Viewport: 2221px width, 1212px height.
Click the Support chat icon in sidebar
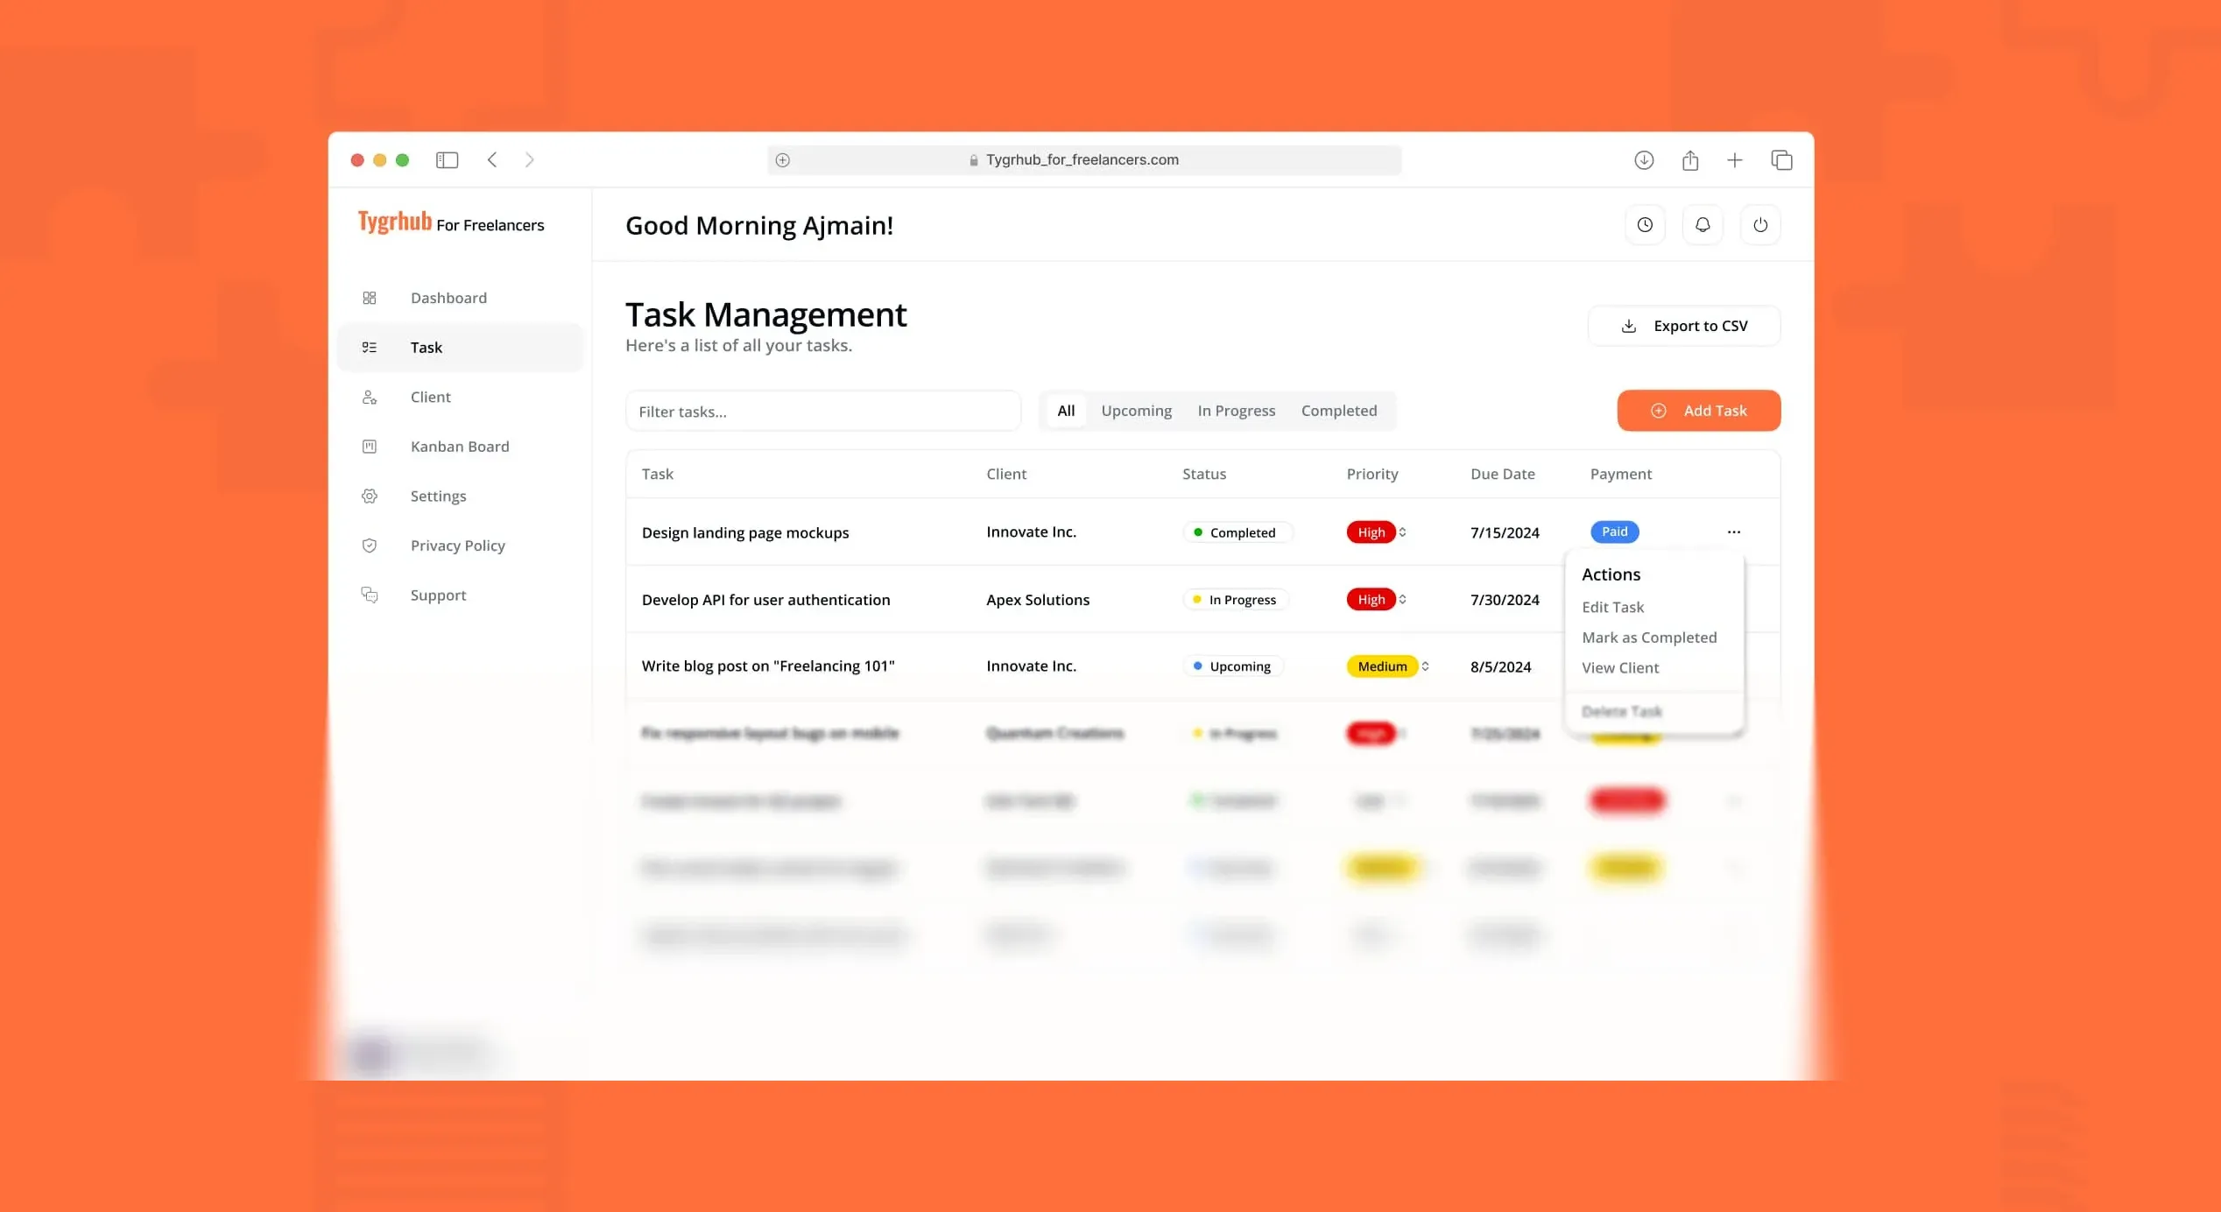370,595
